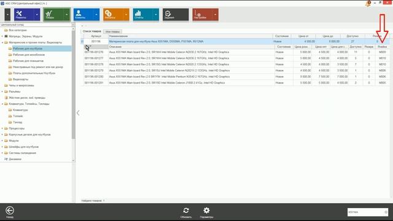
Task: Click the folder icon of Топкейс
Action: pos(10,116)
